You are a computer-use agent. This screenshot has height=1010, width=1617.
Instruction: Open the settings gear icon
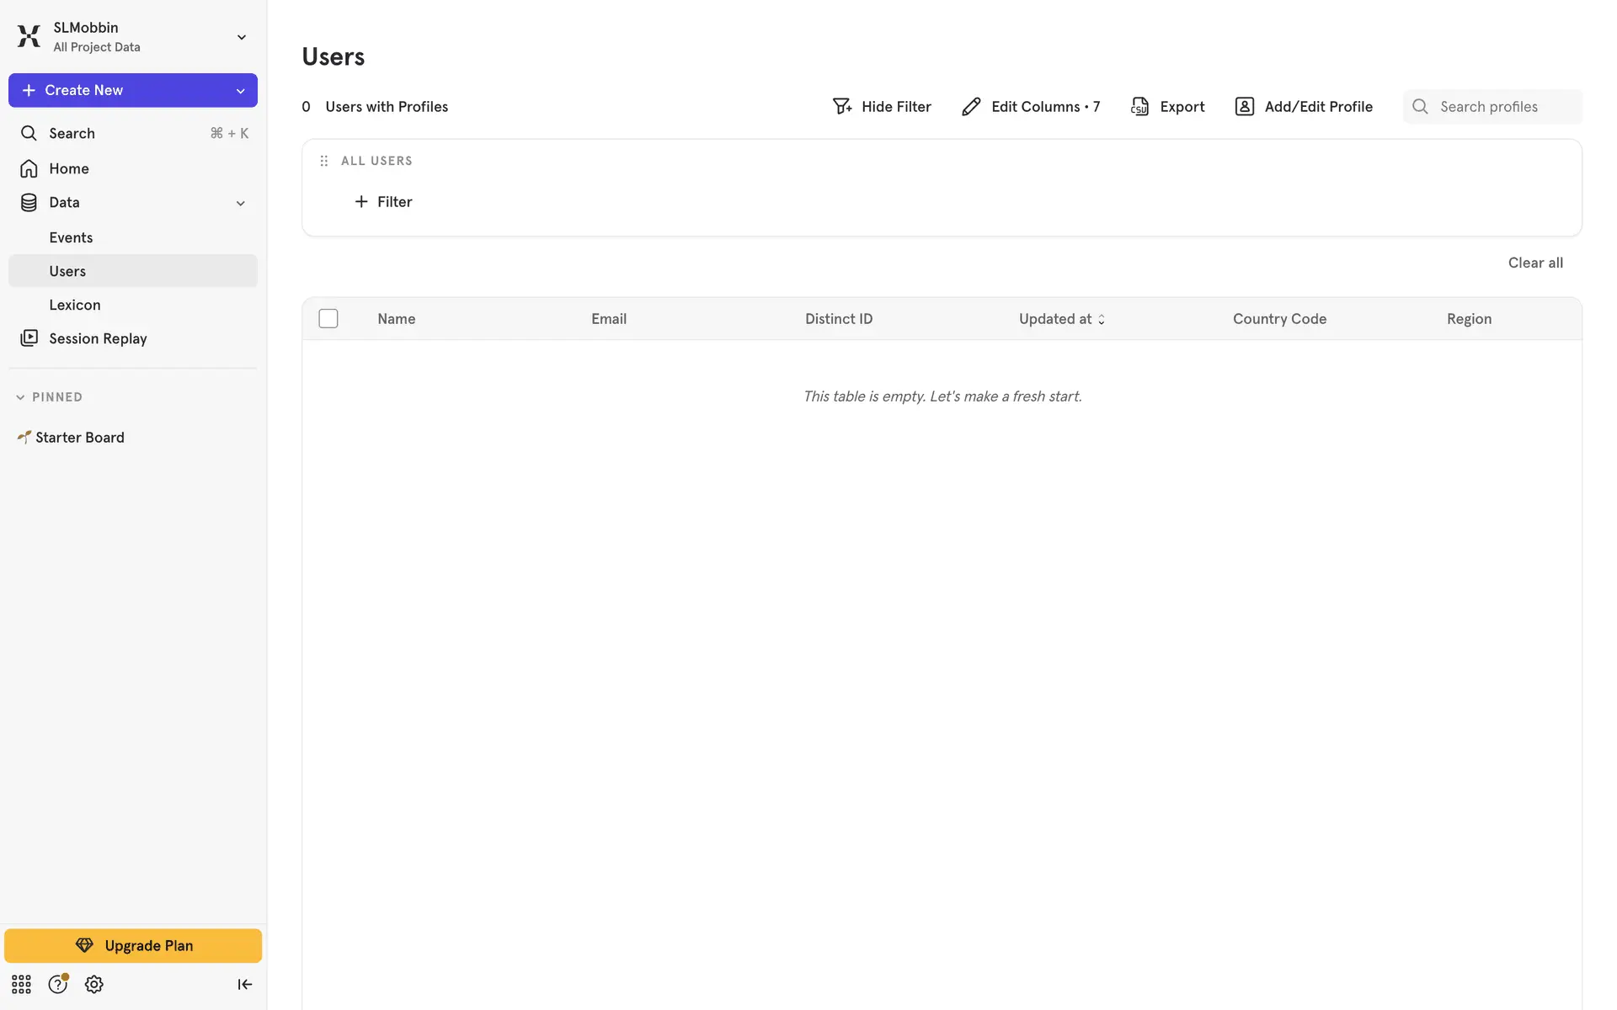pyautogui.click(x=94, y=984)
